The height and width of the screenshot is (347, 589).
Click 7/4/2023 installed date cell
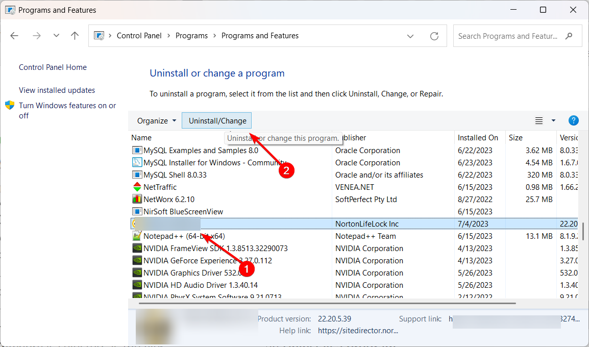(473, 224)
